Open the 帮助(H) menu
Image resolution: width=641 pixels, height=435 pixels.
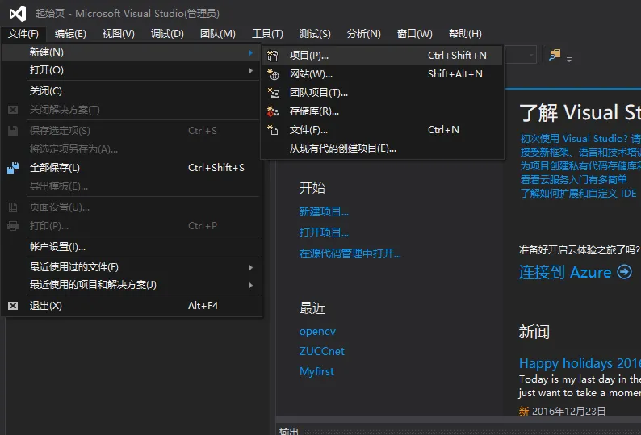[465, 34]
